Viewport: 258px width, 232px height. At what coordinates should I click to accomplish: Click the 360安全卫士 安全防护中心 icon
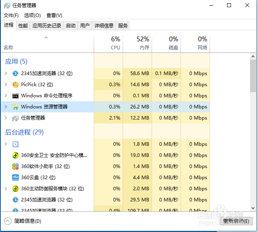(x=15, y=155)
